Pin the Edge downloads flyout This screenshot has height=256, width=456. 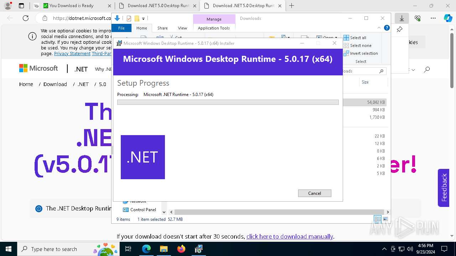click(x=399, y=30)
